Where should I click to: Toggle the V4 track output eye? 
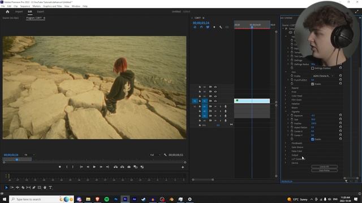(216, 87)
